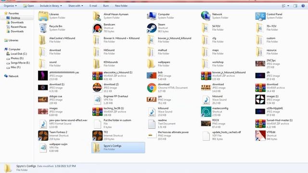
Task: Select the 70+ FOV folder
Action: click(266, 28)
